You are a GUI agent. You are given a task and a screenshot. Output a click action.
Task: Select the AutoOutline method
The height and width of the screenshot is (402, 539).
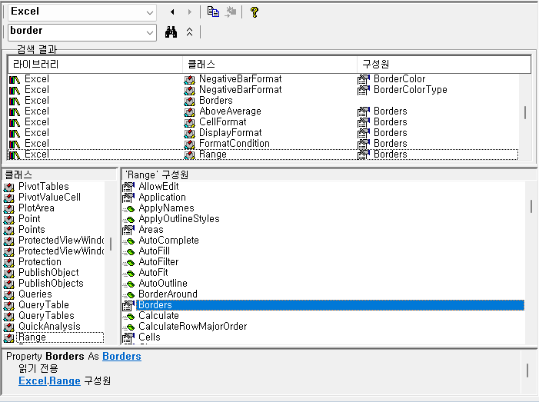pyautogui.click(x=162, y=284)
